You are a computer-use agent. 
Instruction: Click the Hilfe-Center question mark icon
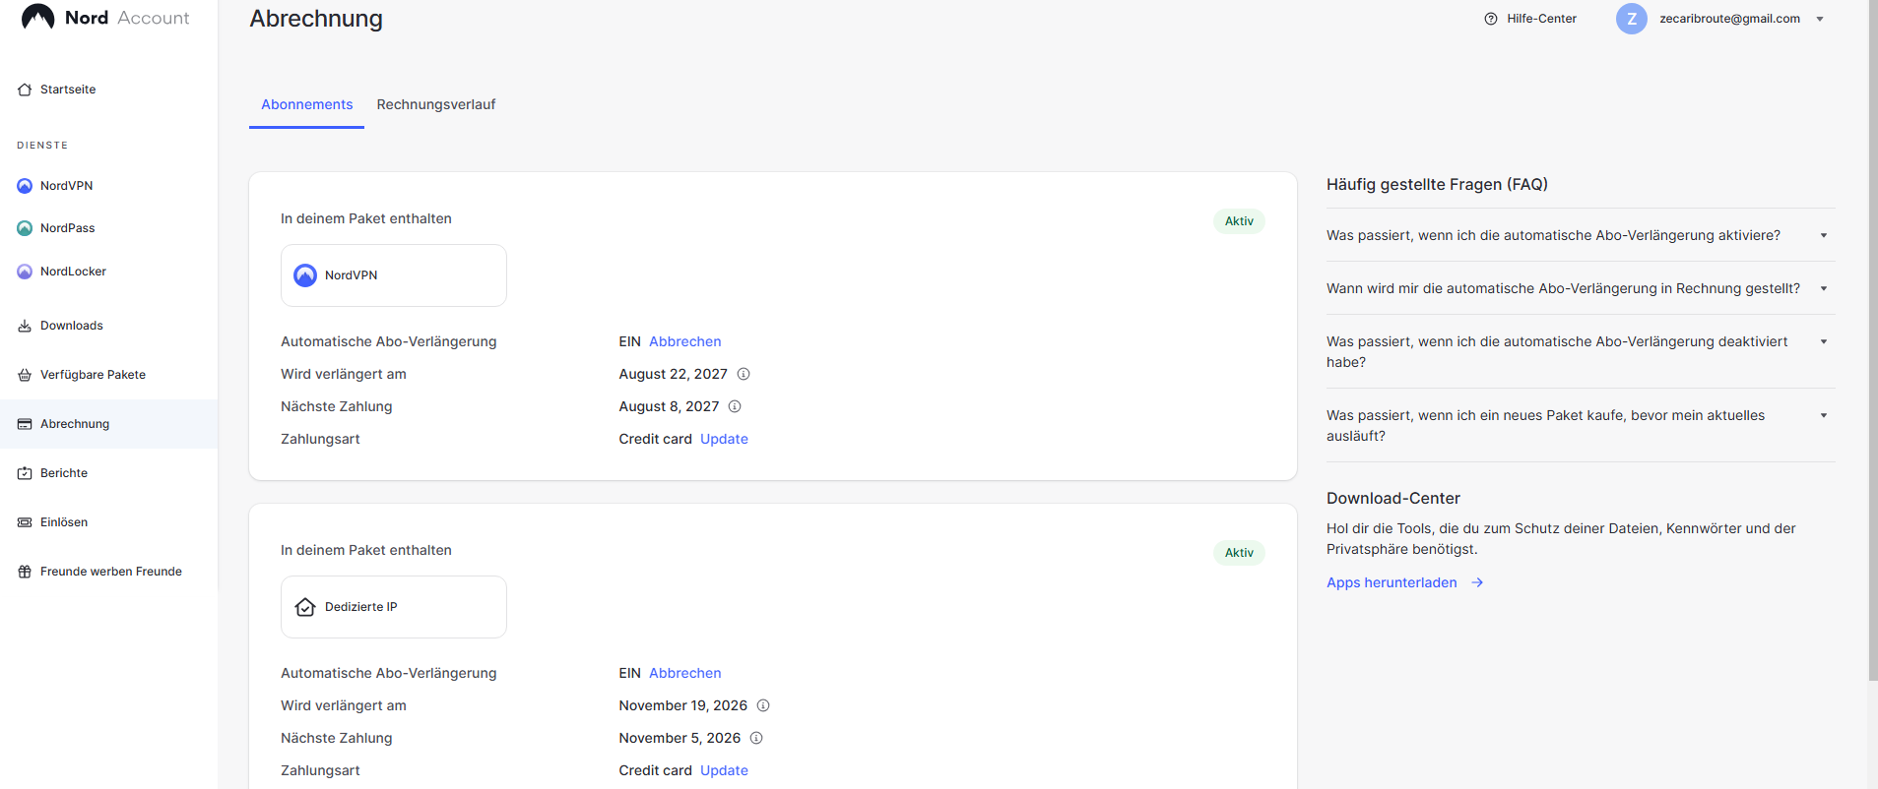pyautogui.click(x=1491, y=19)
